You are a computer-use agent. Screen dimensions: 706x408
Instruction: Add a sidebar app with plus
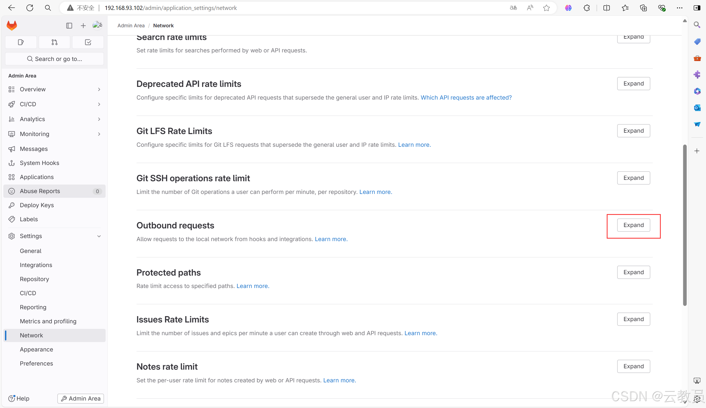(697, 151)
